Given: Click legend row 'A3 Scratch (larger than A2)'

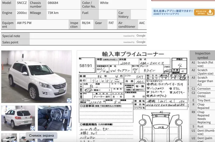Looking at the screenshot, I should click(202, 81).
